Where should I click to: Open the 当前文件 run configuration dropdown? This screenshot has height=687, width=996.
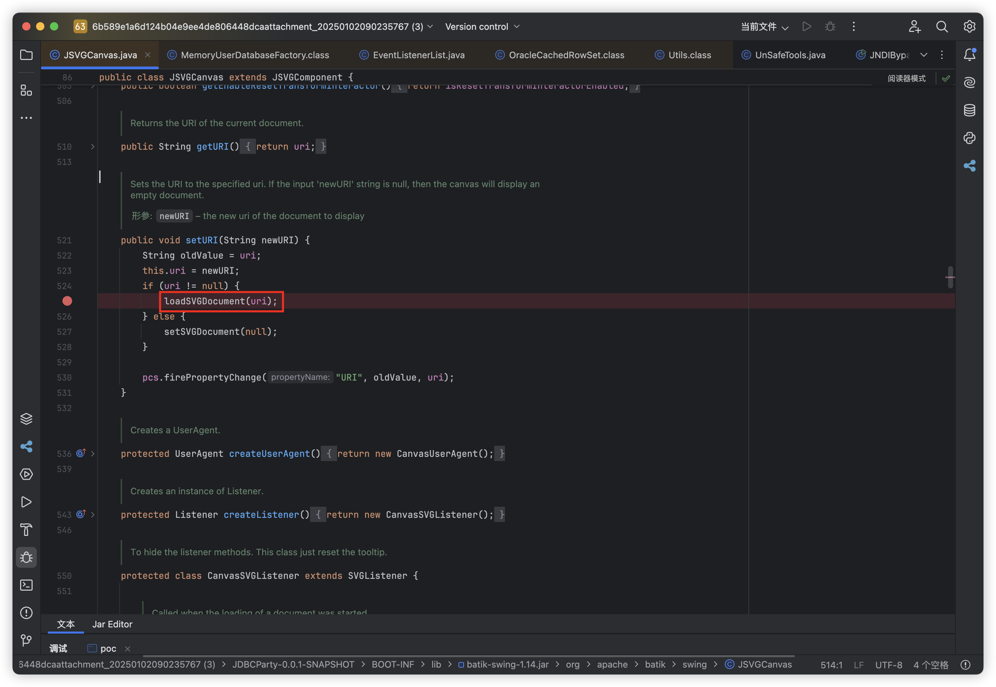764,27
